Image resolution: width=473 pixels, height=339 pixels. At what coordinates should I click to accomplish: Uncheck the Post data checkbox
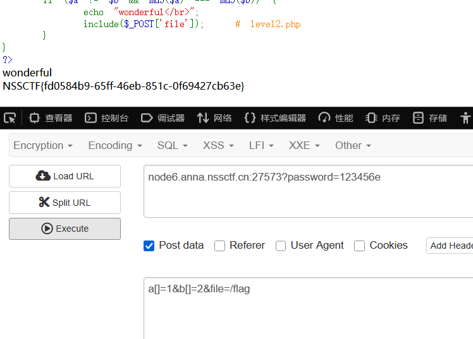pyautogui.click(x=149, y=246)
